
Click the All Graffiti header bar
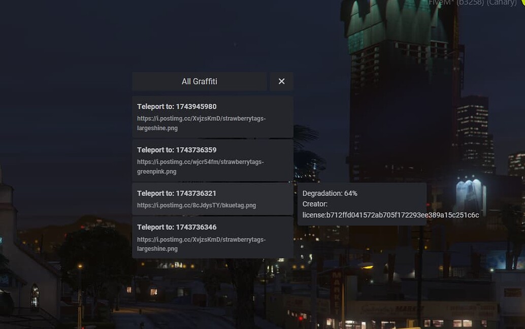click(199, 81)
